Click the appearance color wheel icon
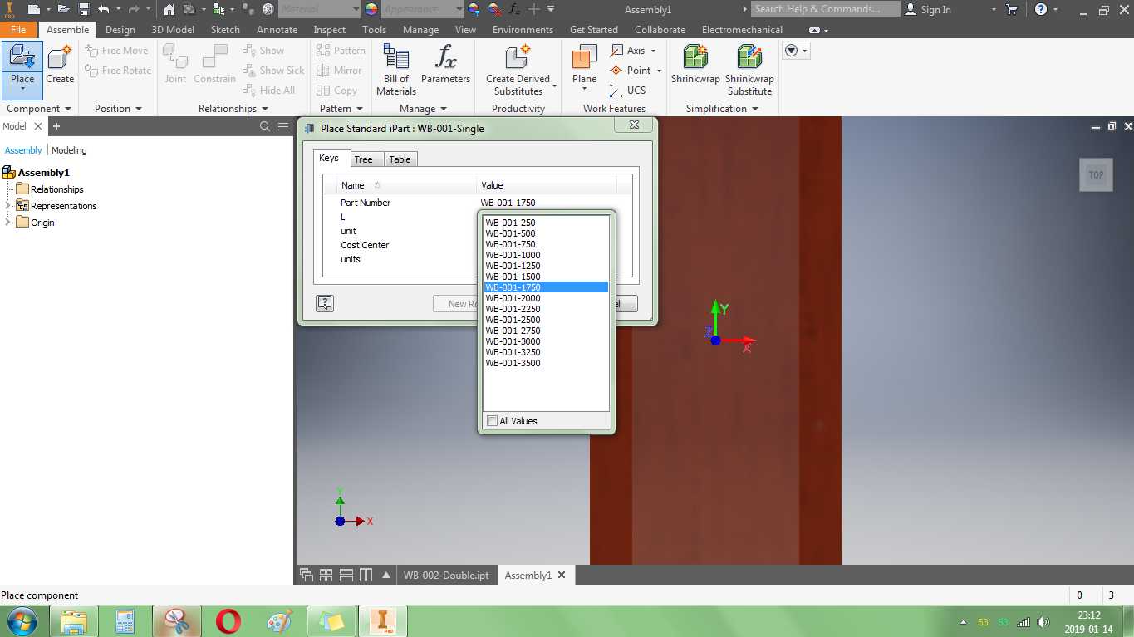Screen dimensions: 1134x637 pyautogui.click(x=371, y=9)
